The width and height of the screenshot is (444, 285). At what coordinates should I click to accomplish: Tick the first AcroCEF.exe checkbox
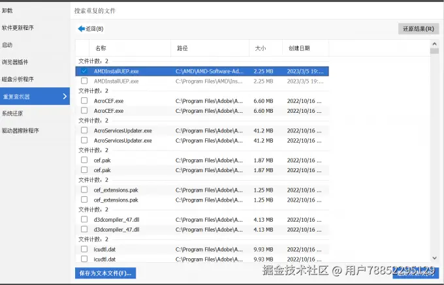[x=84, y=100]
